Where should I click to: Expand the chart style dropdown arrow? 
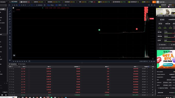34,5
